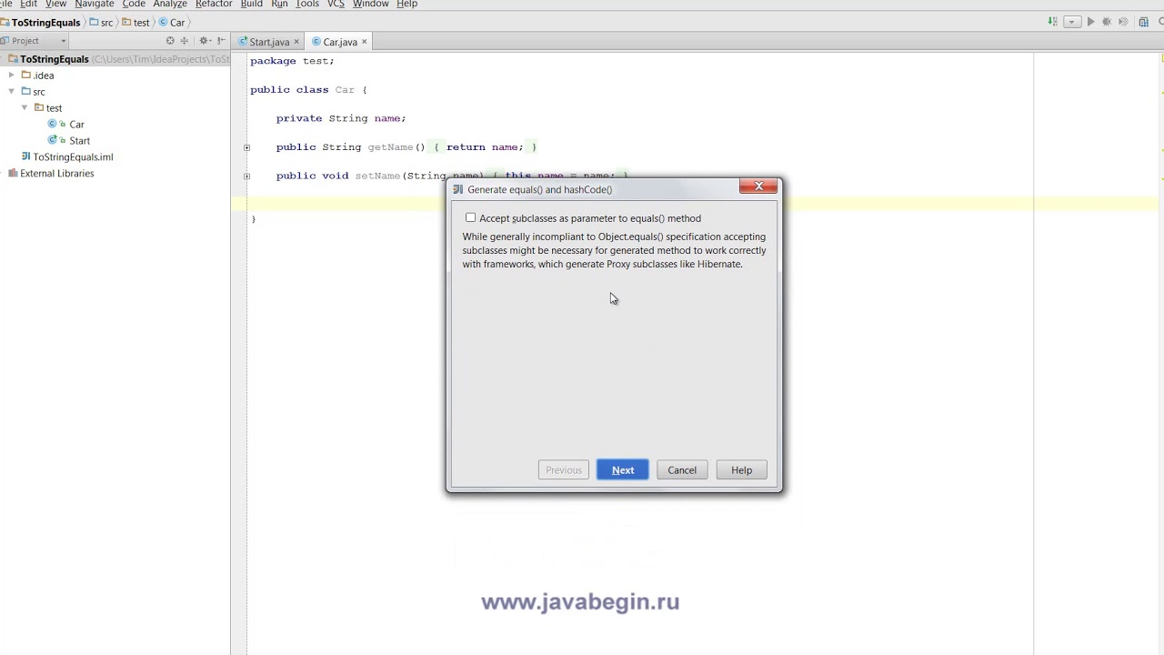Collapse the test package

point(25,108)
